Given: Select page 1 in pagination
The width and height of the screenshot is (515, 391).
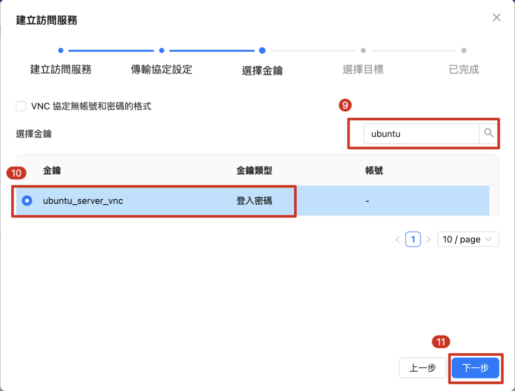Looking at the screenshot, I should tap(413, 240).
